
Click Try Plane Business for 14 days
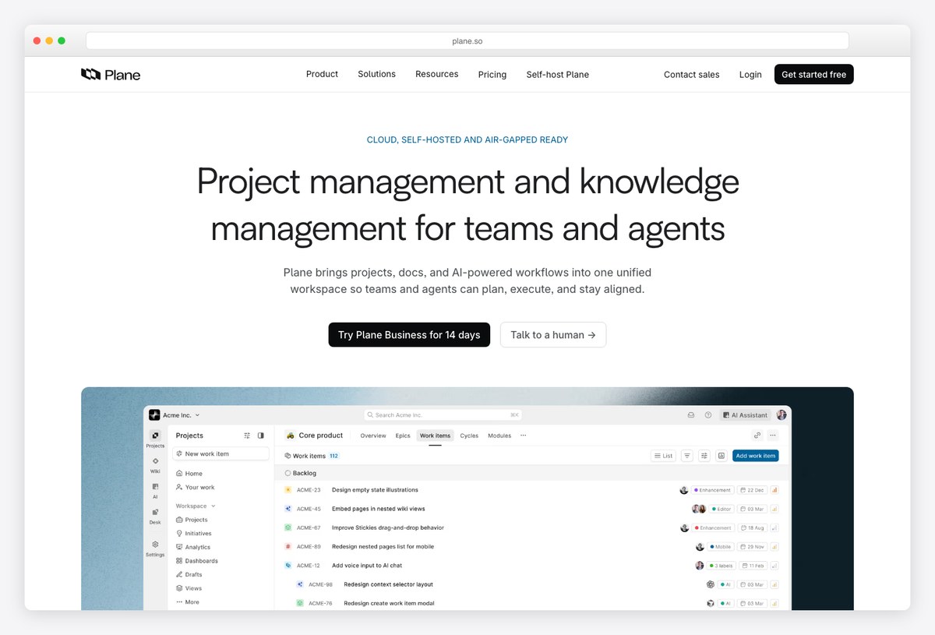(409, 334)
